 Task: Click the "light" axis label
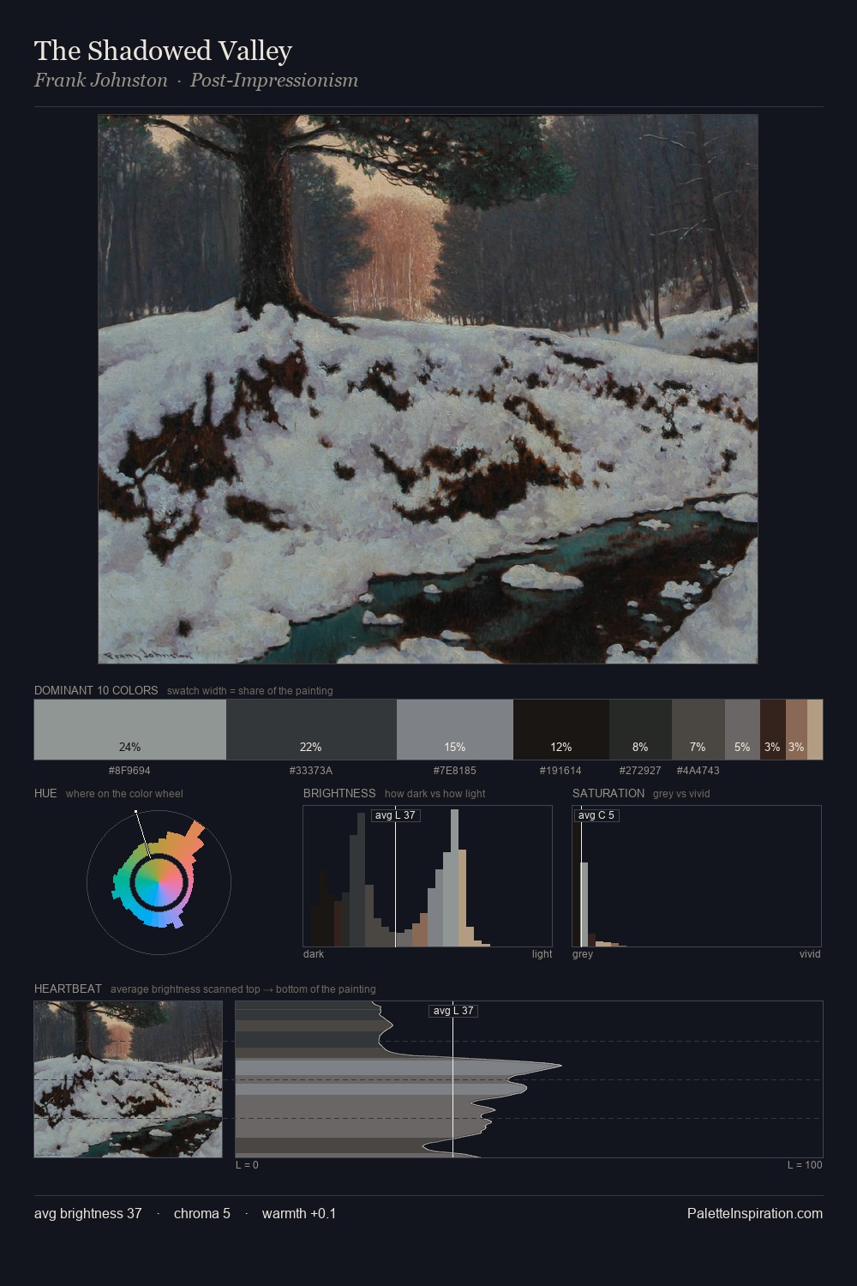click(542, 954)
